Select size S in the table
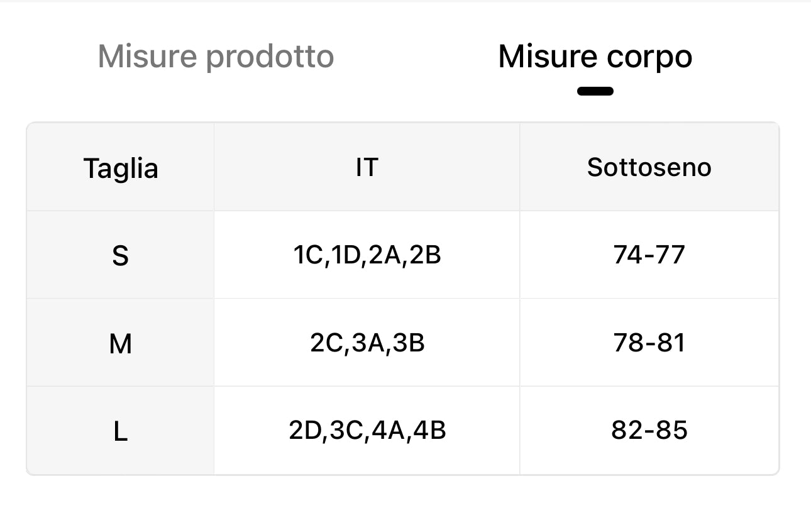Viewport: 811px width, 508px height. (x=121, y=255)
